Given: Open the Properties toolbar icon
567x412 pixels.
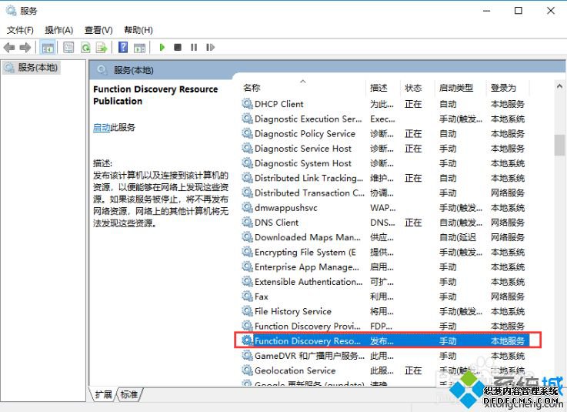Looking at the screenshot, I should pyautogui.click(x=68, y=48).
